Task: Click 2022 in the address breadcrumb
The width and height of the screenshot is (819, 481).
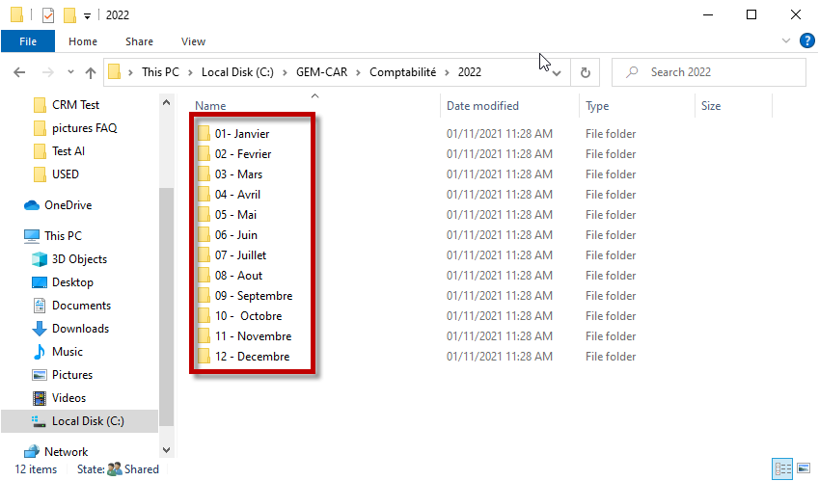Action: point(470,72)
